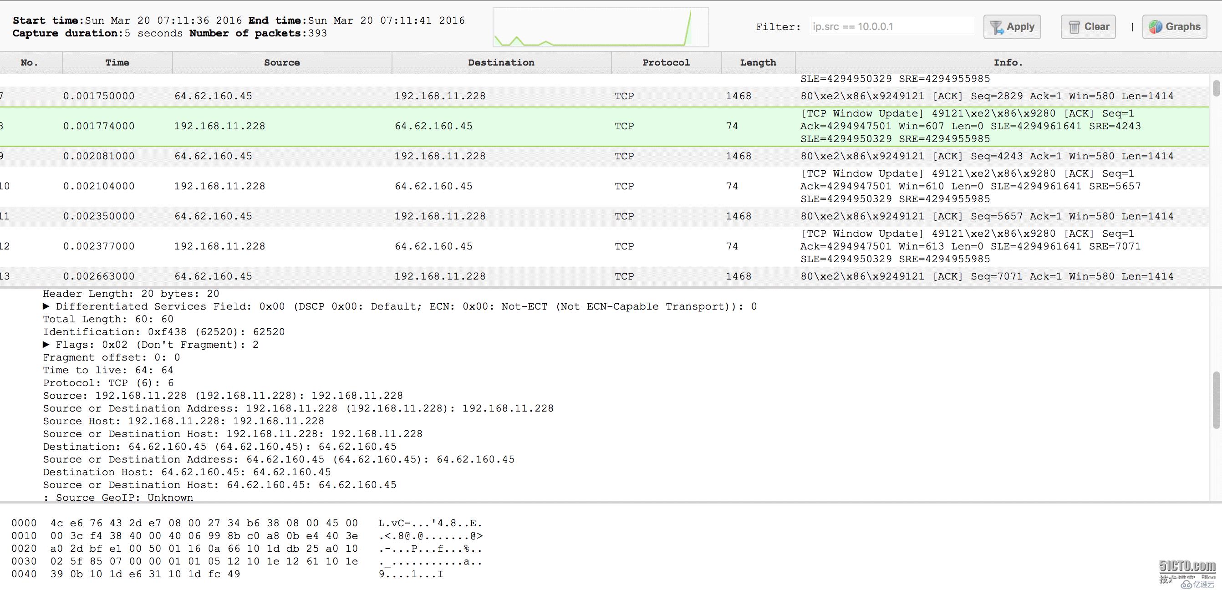The width and height of the screenshot is (1222, 590).
Task: Click Time column header to sort
Action: pos(117,62)
